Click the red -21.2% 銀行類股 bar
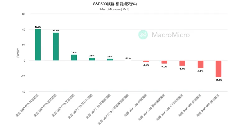 click(218, 69)
